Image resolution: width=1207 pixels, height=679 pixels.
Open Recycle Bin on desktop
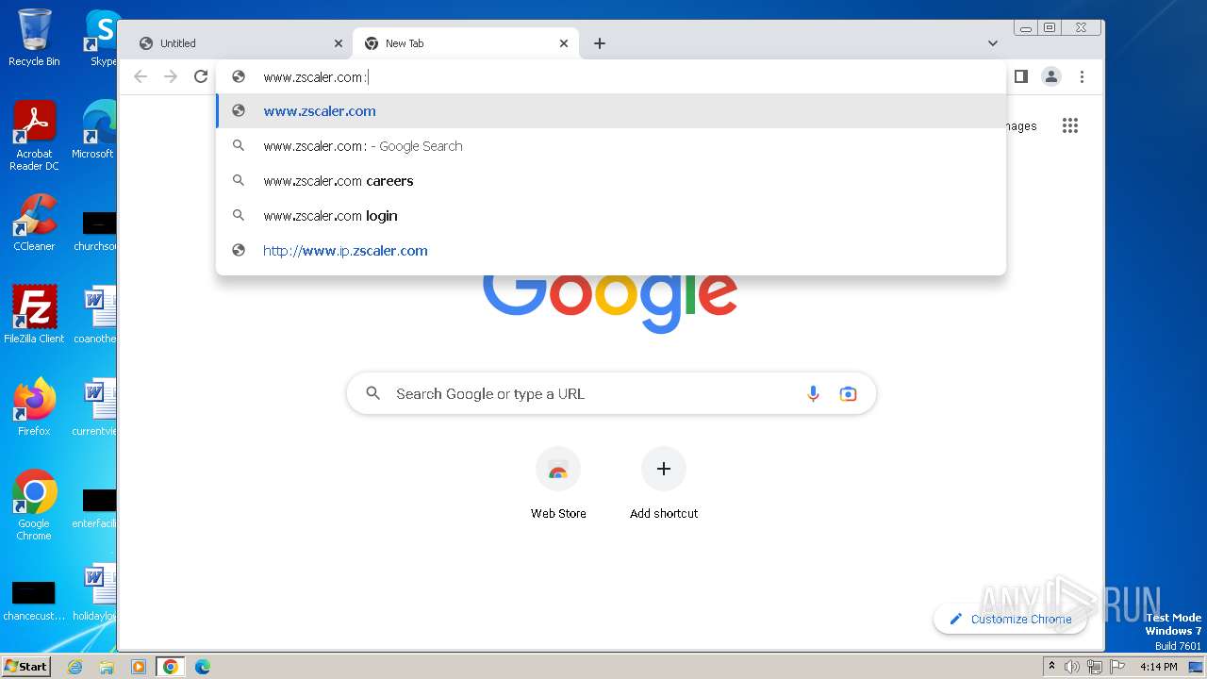point(34,38)
